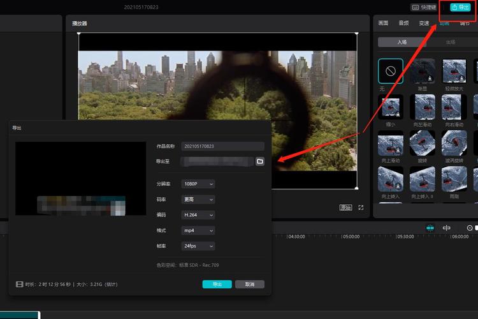Click the 取消 cancel button
The image size is (478, 319).
[x=249, y=284]
